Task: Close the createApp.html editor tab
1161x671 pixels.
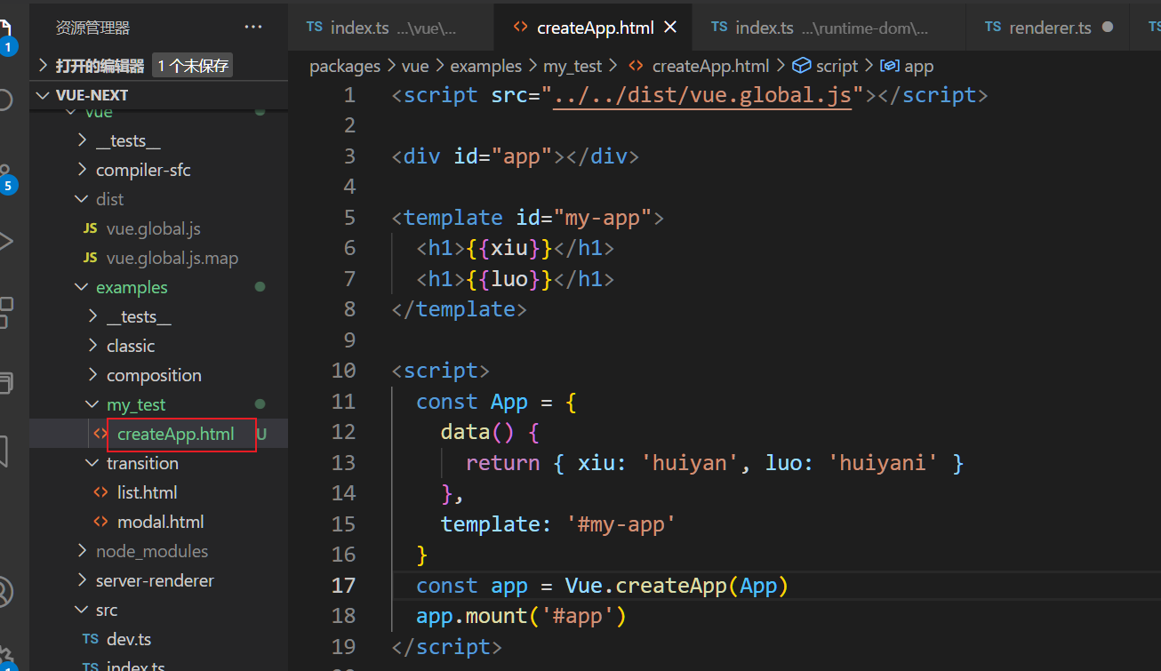Action: (670, 28)
